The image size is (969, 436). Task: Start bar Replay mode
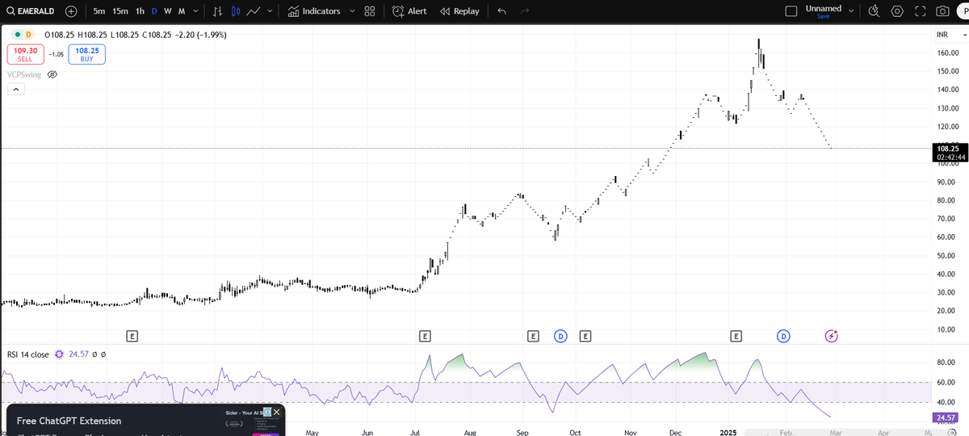tap(460, 11)
